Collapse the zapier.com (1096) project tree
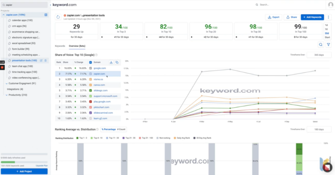The height and width of the screenshot is (175, 335). (4, 15)
